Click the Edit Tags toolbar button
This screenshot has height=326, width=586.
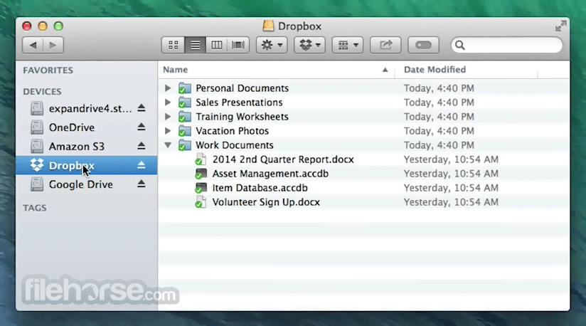point(423,46)
